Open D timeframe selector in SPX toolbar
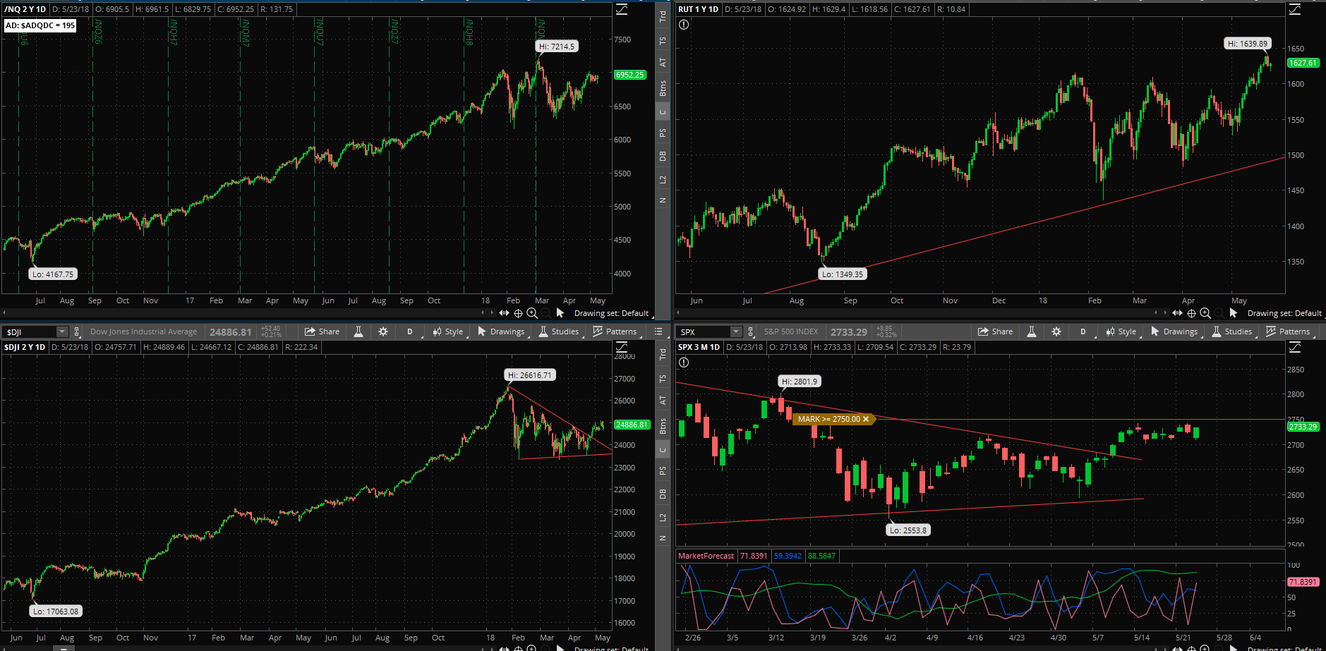The height and width of the screenshot is (651, 1326). click(1083, 331)
